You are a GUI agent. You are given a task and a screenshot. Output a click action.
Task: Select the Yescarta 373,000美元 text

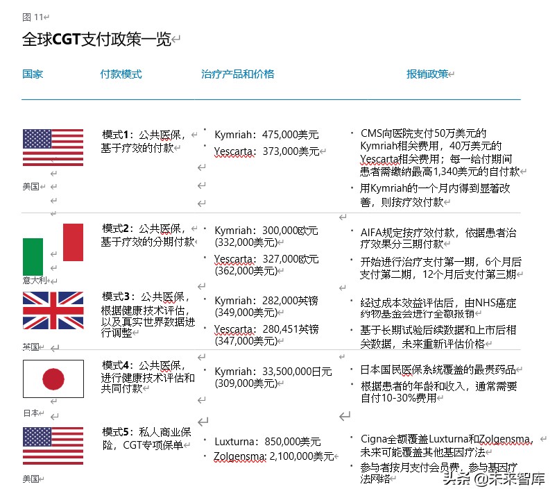tap(268, 153)
